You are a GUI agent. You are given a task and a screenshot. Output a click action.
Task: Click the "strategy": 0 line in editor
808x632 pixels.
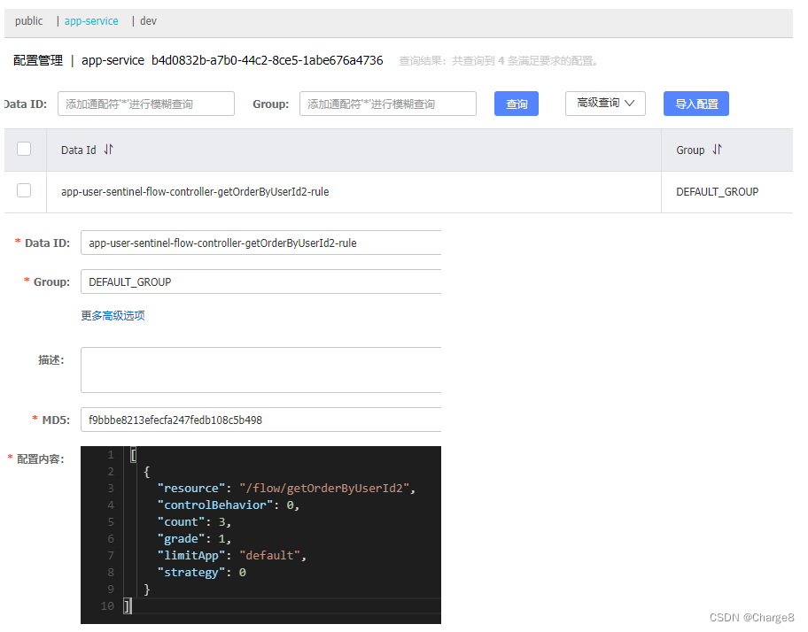tap(201, 573)
